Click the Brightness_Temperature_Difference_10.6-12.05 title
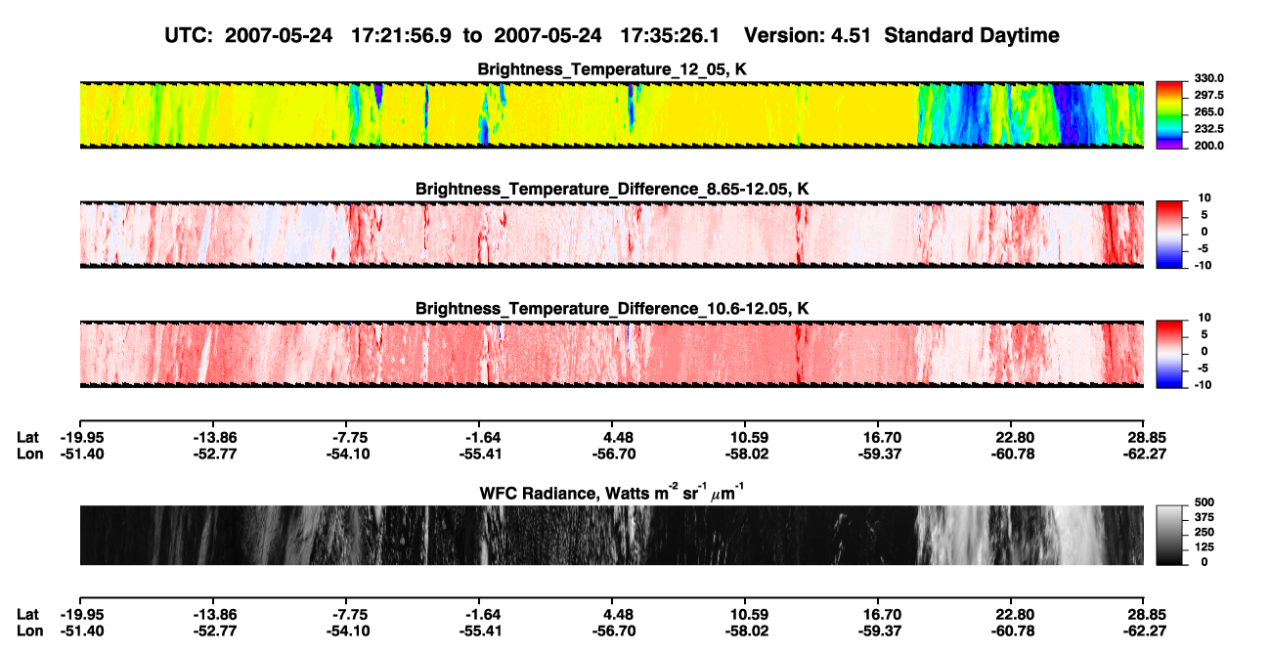The height and width of the screenshot is (652, 1271). click(x=612, y=309)
